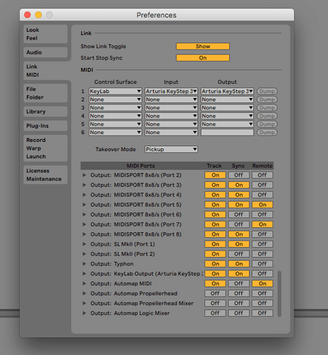The image size is (328, 355).
Task: Expand the Output Typhon row
Action: tap(84, 264)
